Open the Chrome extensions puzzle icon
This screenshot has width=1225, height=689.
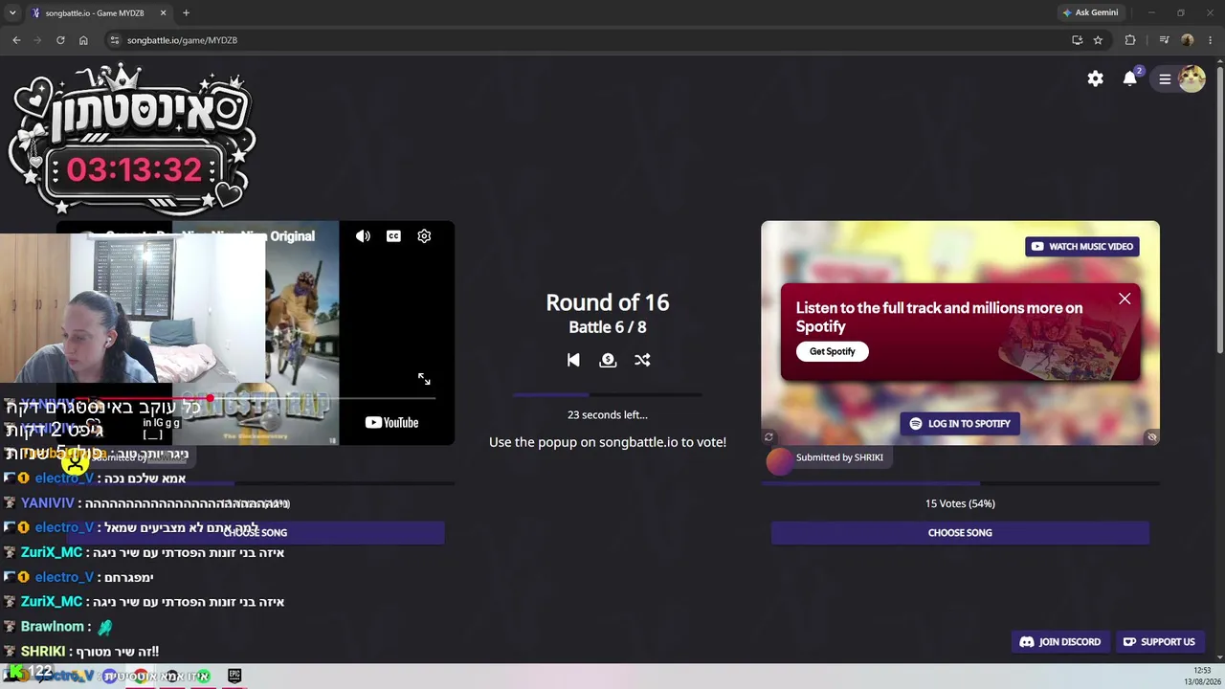(1130, 40)
